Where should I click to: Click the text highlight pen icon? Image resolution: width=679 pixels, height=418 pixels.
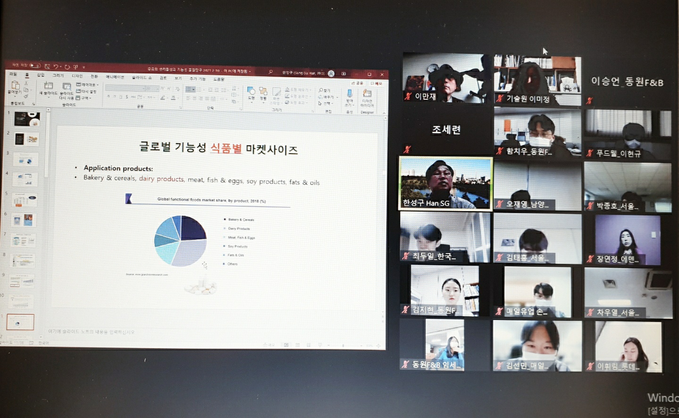click(162, 98)
